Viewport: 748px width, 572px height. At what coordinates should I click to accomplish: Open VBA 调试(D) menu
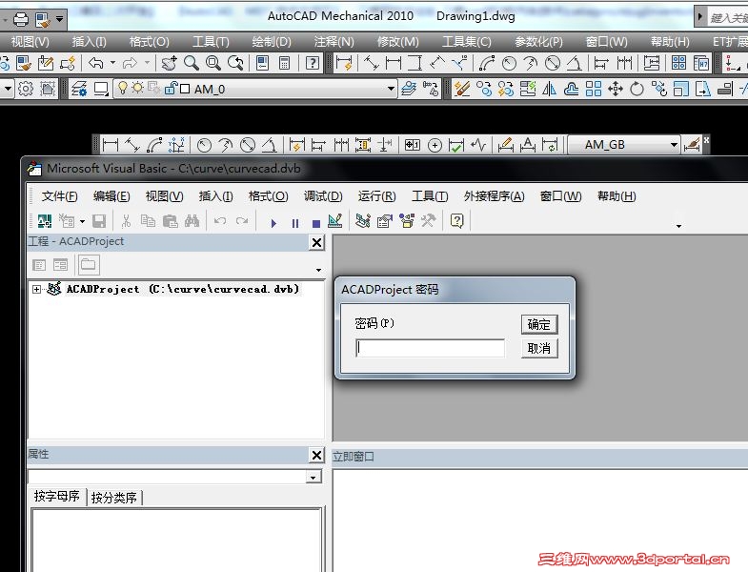pos(323,196)
